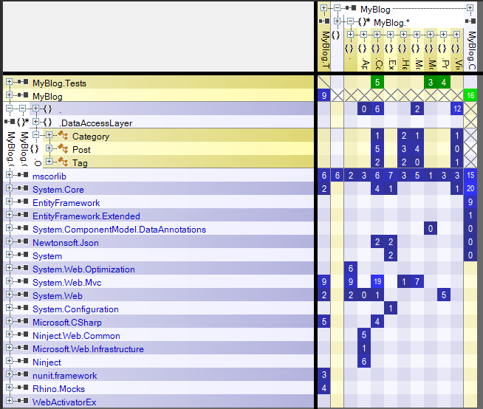Expand the MyBlog.Tests row
483x409 pixels.
point(10,82)
